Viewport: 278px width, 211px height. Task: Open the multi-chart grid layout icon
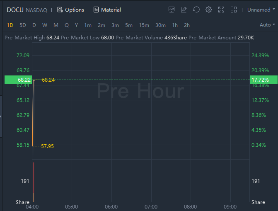pyautogui.click(x=234, y=10)
